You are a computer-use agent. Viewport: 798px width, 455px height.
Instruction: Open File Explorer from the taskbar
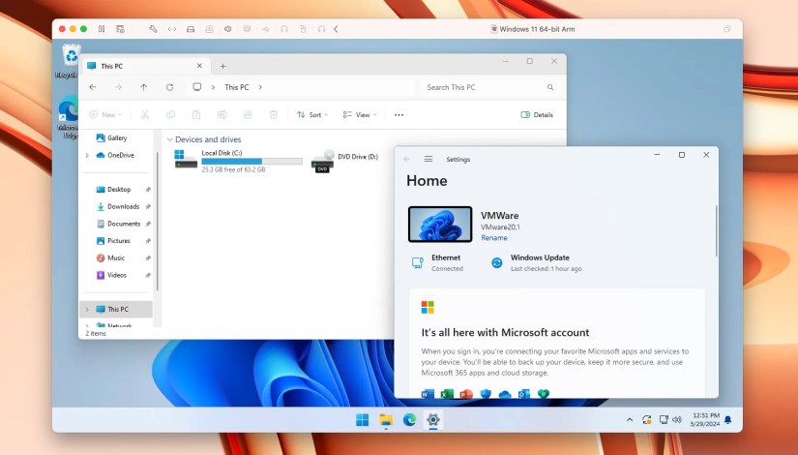tap(386, 420)
